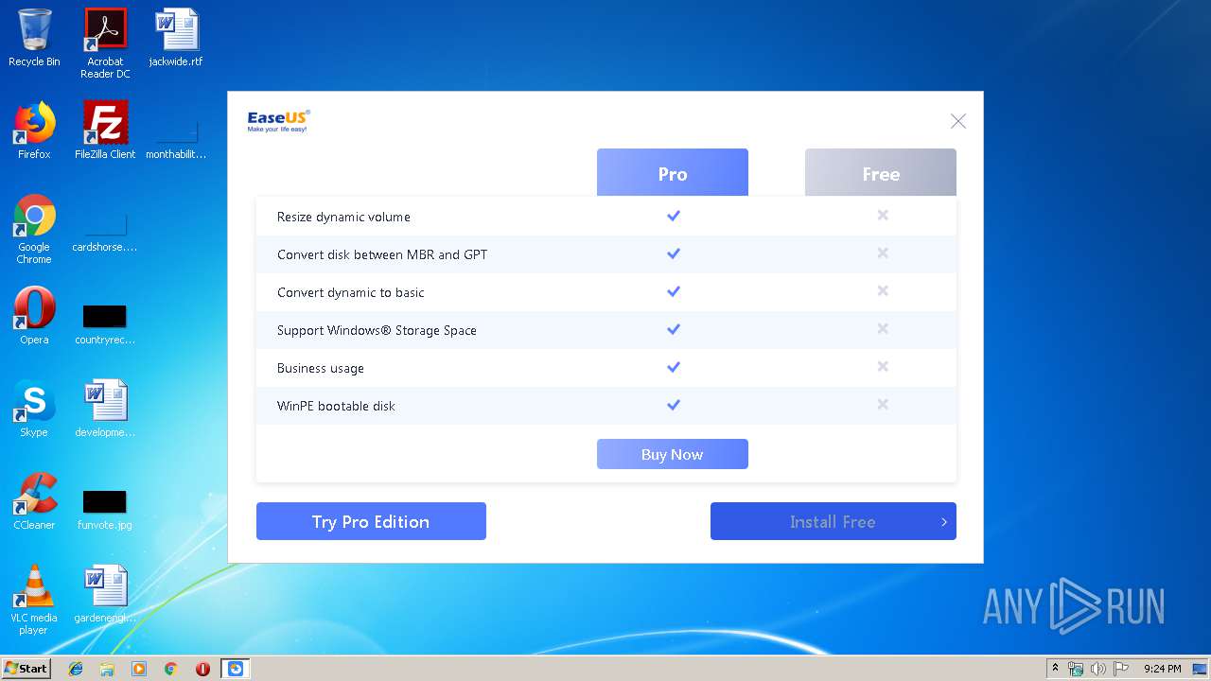
Task: Launch Acrobat Reader DC shortcut
Action: pos(105,44)
